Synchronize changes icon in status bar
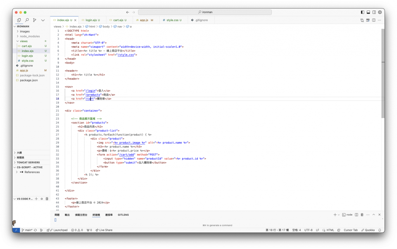Image resolution: width=397 pixels, height=249 pixels. 35,230
